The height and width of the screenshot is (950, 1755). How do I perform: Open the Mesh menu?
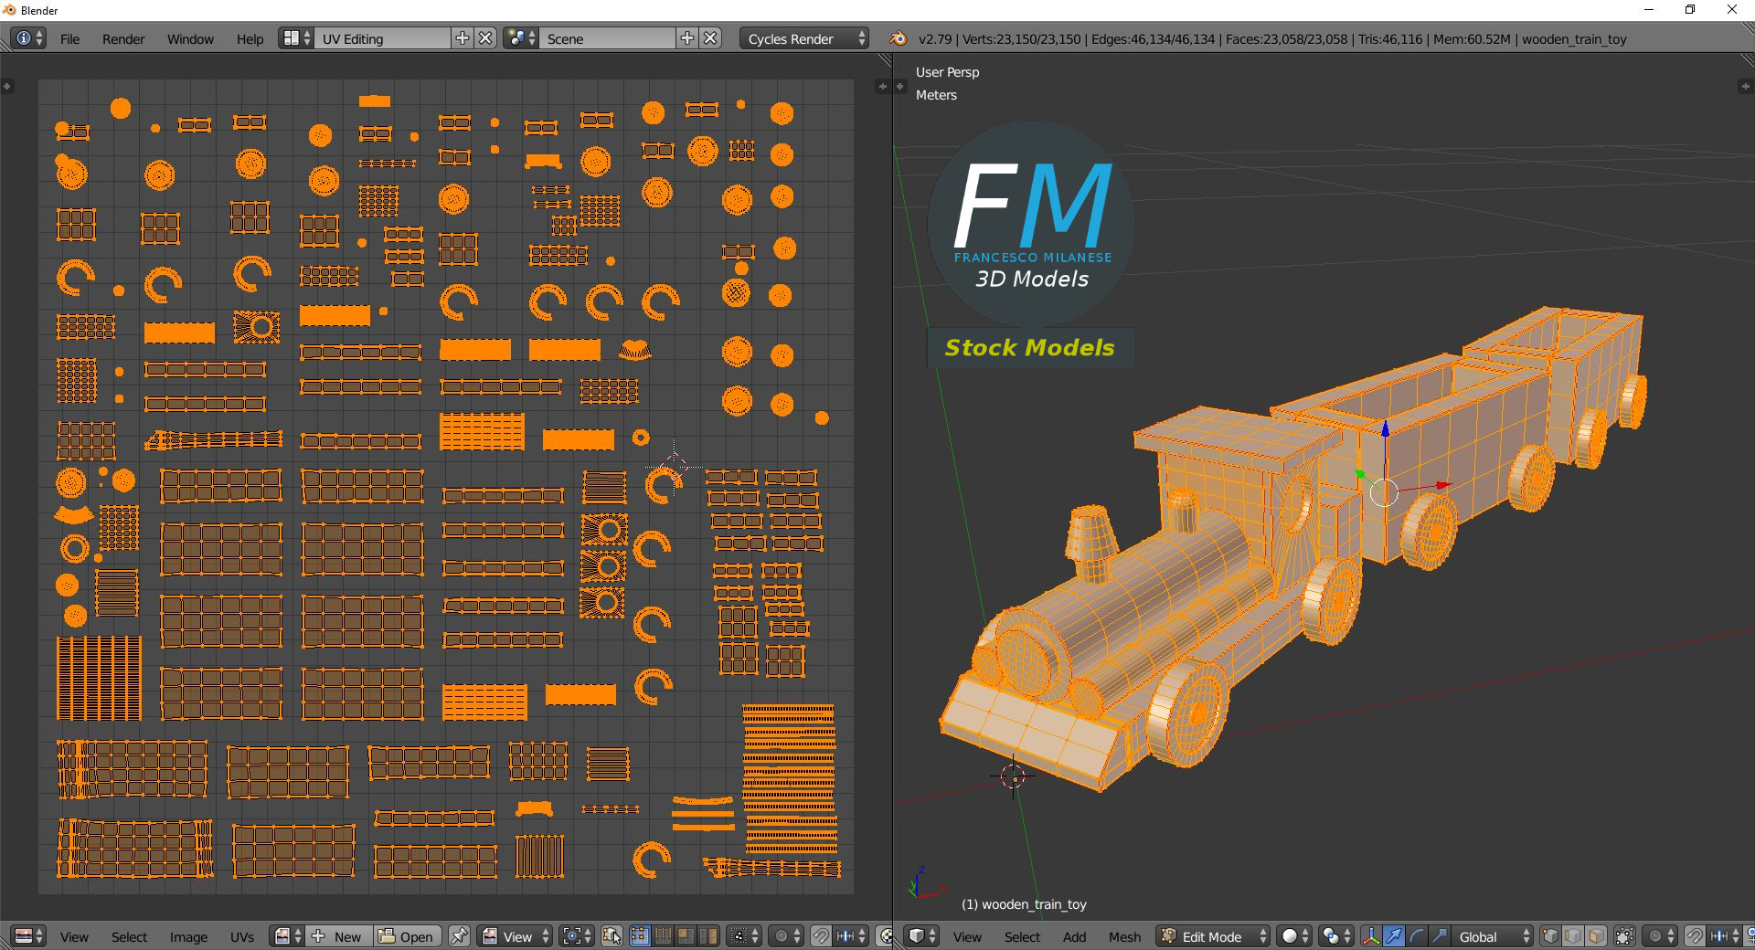(1124, 937)
